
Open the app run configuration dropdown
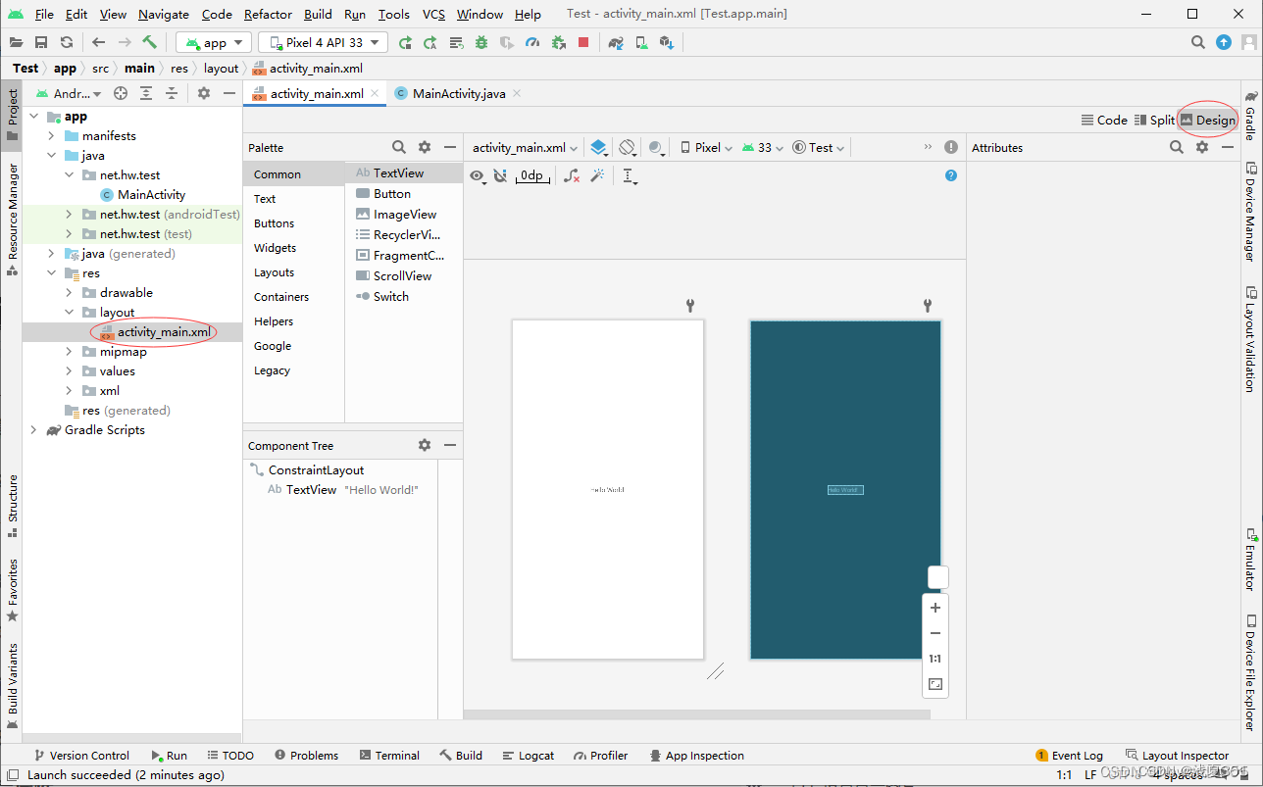pos(213,42)
